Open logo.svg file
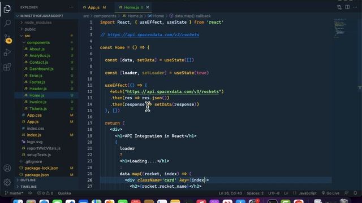This screenshot has width=362, height=203. 35,142
